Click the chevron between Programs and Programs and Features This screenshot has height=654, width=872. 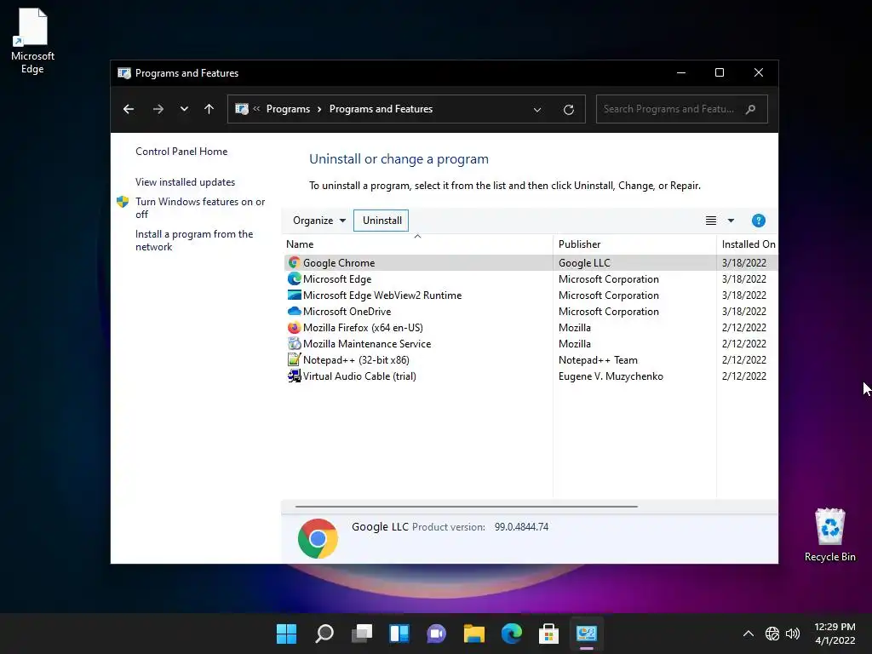[319, 110]
